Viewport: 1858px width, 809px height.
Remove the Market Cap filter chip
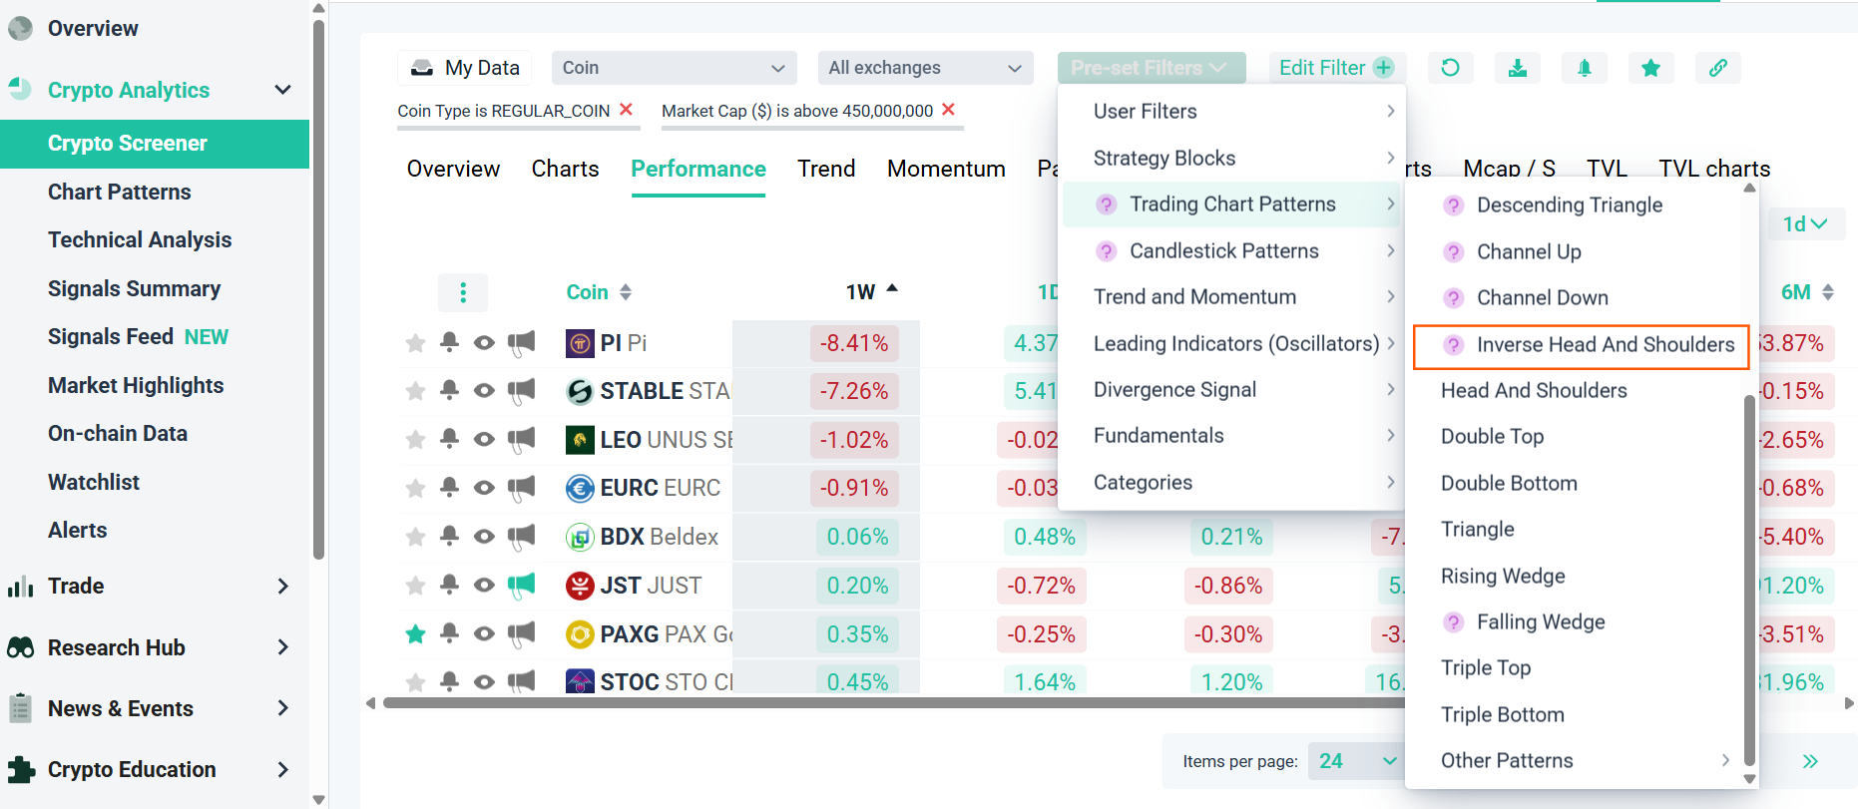pos(949,110)
